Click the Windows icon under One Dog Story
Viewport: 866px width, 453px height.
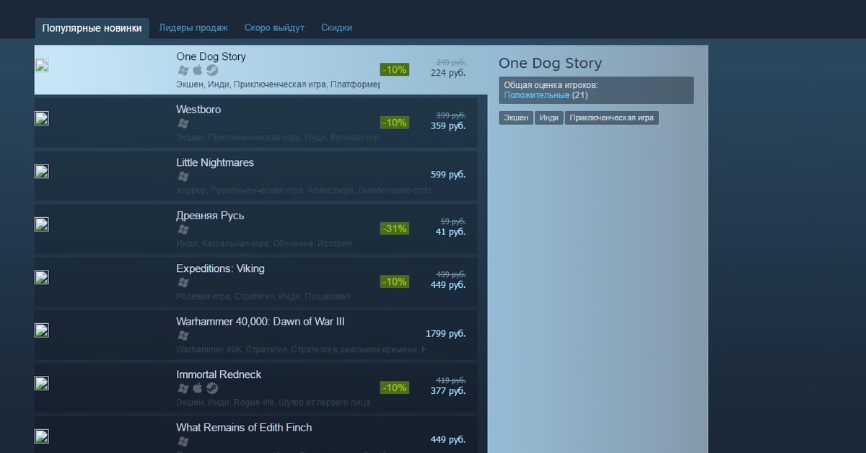(x=183, y=71)
